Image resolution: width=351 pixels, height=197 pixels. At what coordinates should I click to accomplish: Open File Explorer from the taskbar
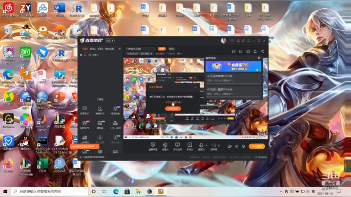click(138, 192)
